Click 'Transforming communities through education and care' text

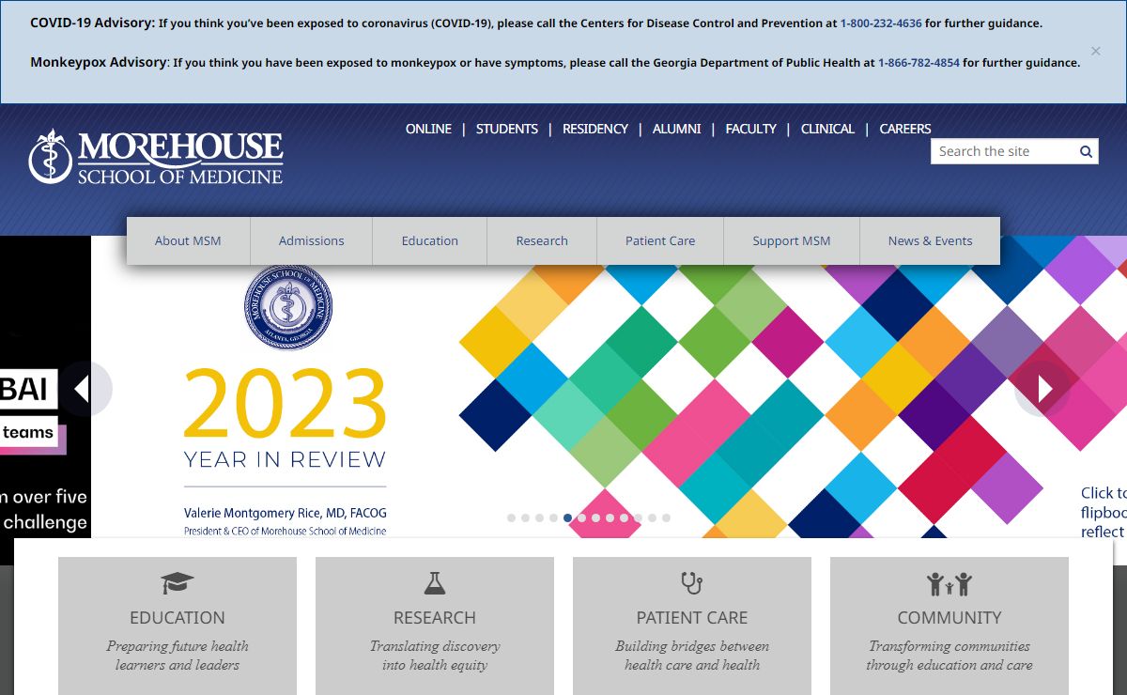(x=949, y=656)
